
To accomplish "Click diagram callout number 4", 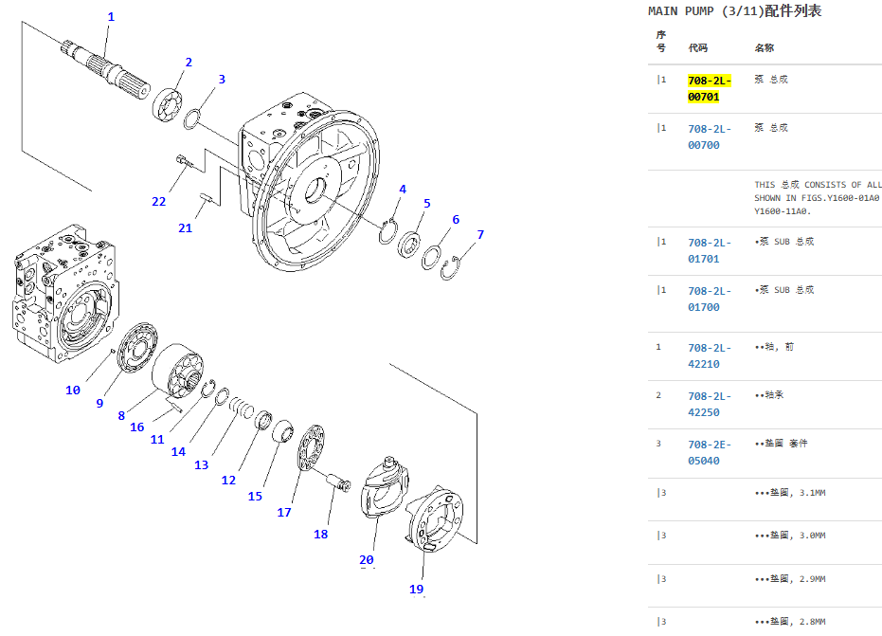I will pyautogui.click(x=403, y=190).
